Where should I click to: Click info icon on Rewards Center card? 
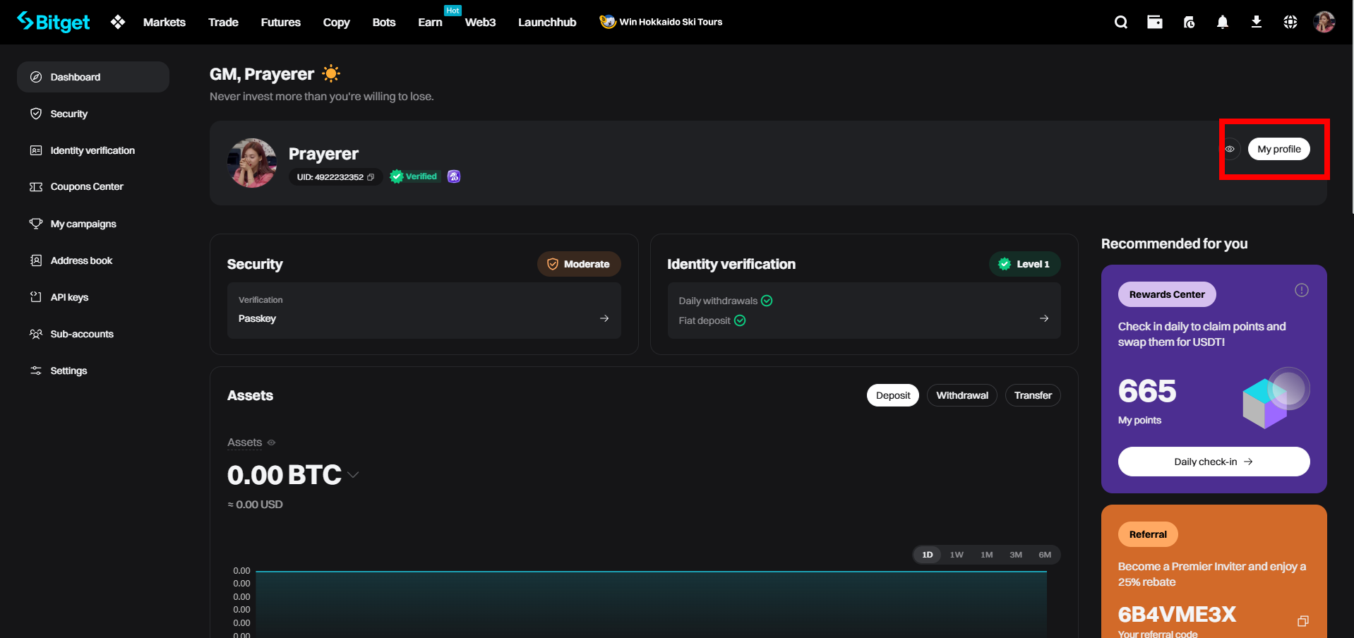[x=1302, y=290]
